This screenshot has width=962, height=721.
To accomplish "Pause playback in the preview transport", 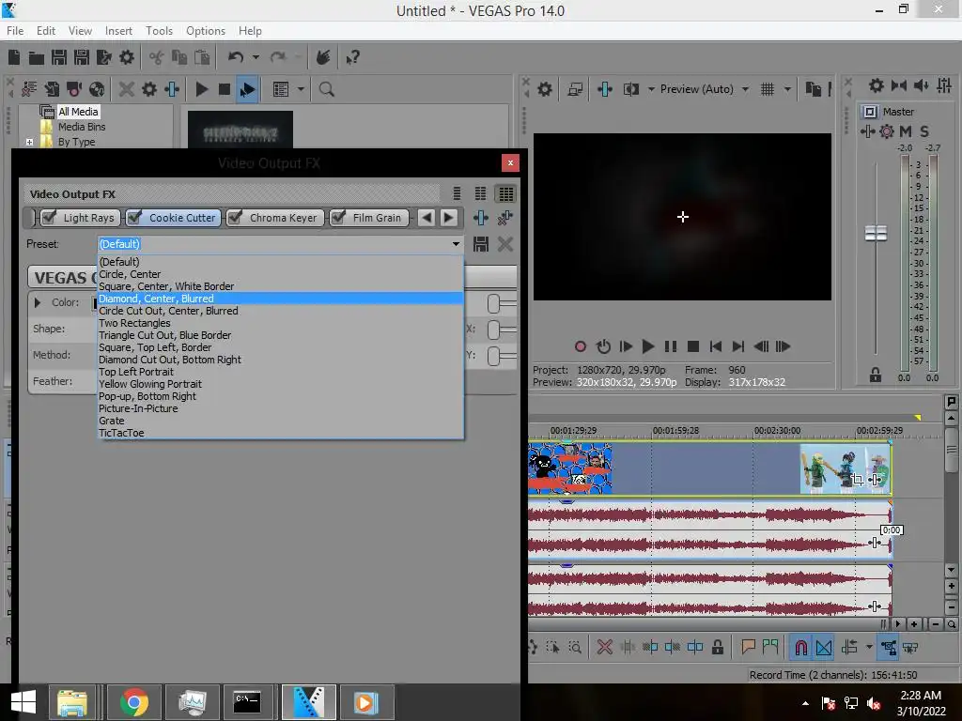I will [x=671, y=347].
